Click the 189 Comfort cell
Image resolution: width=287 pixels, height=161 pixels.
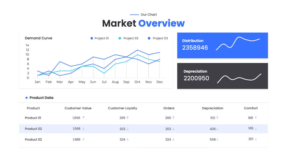250,118
